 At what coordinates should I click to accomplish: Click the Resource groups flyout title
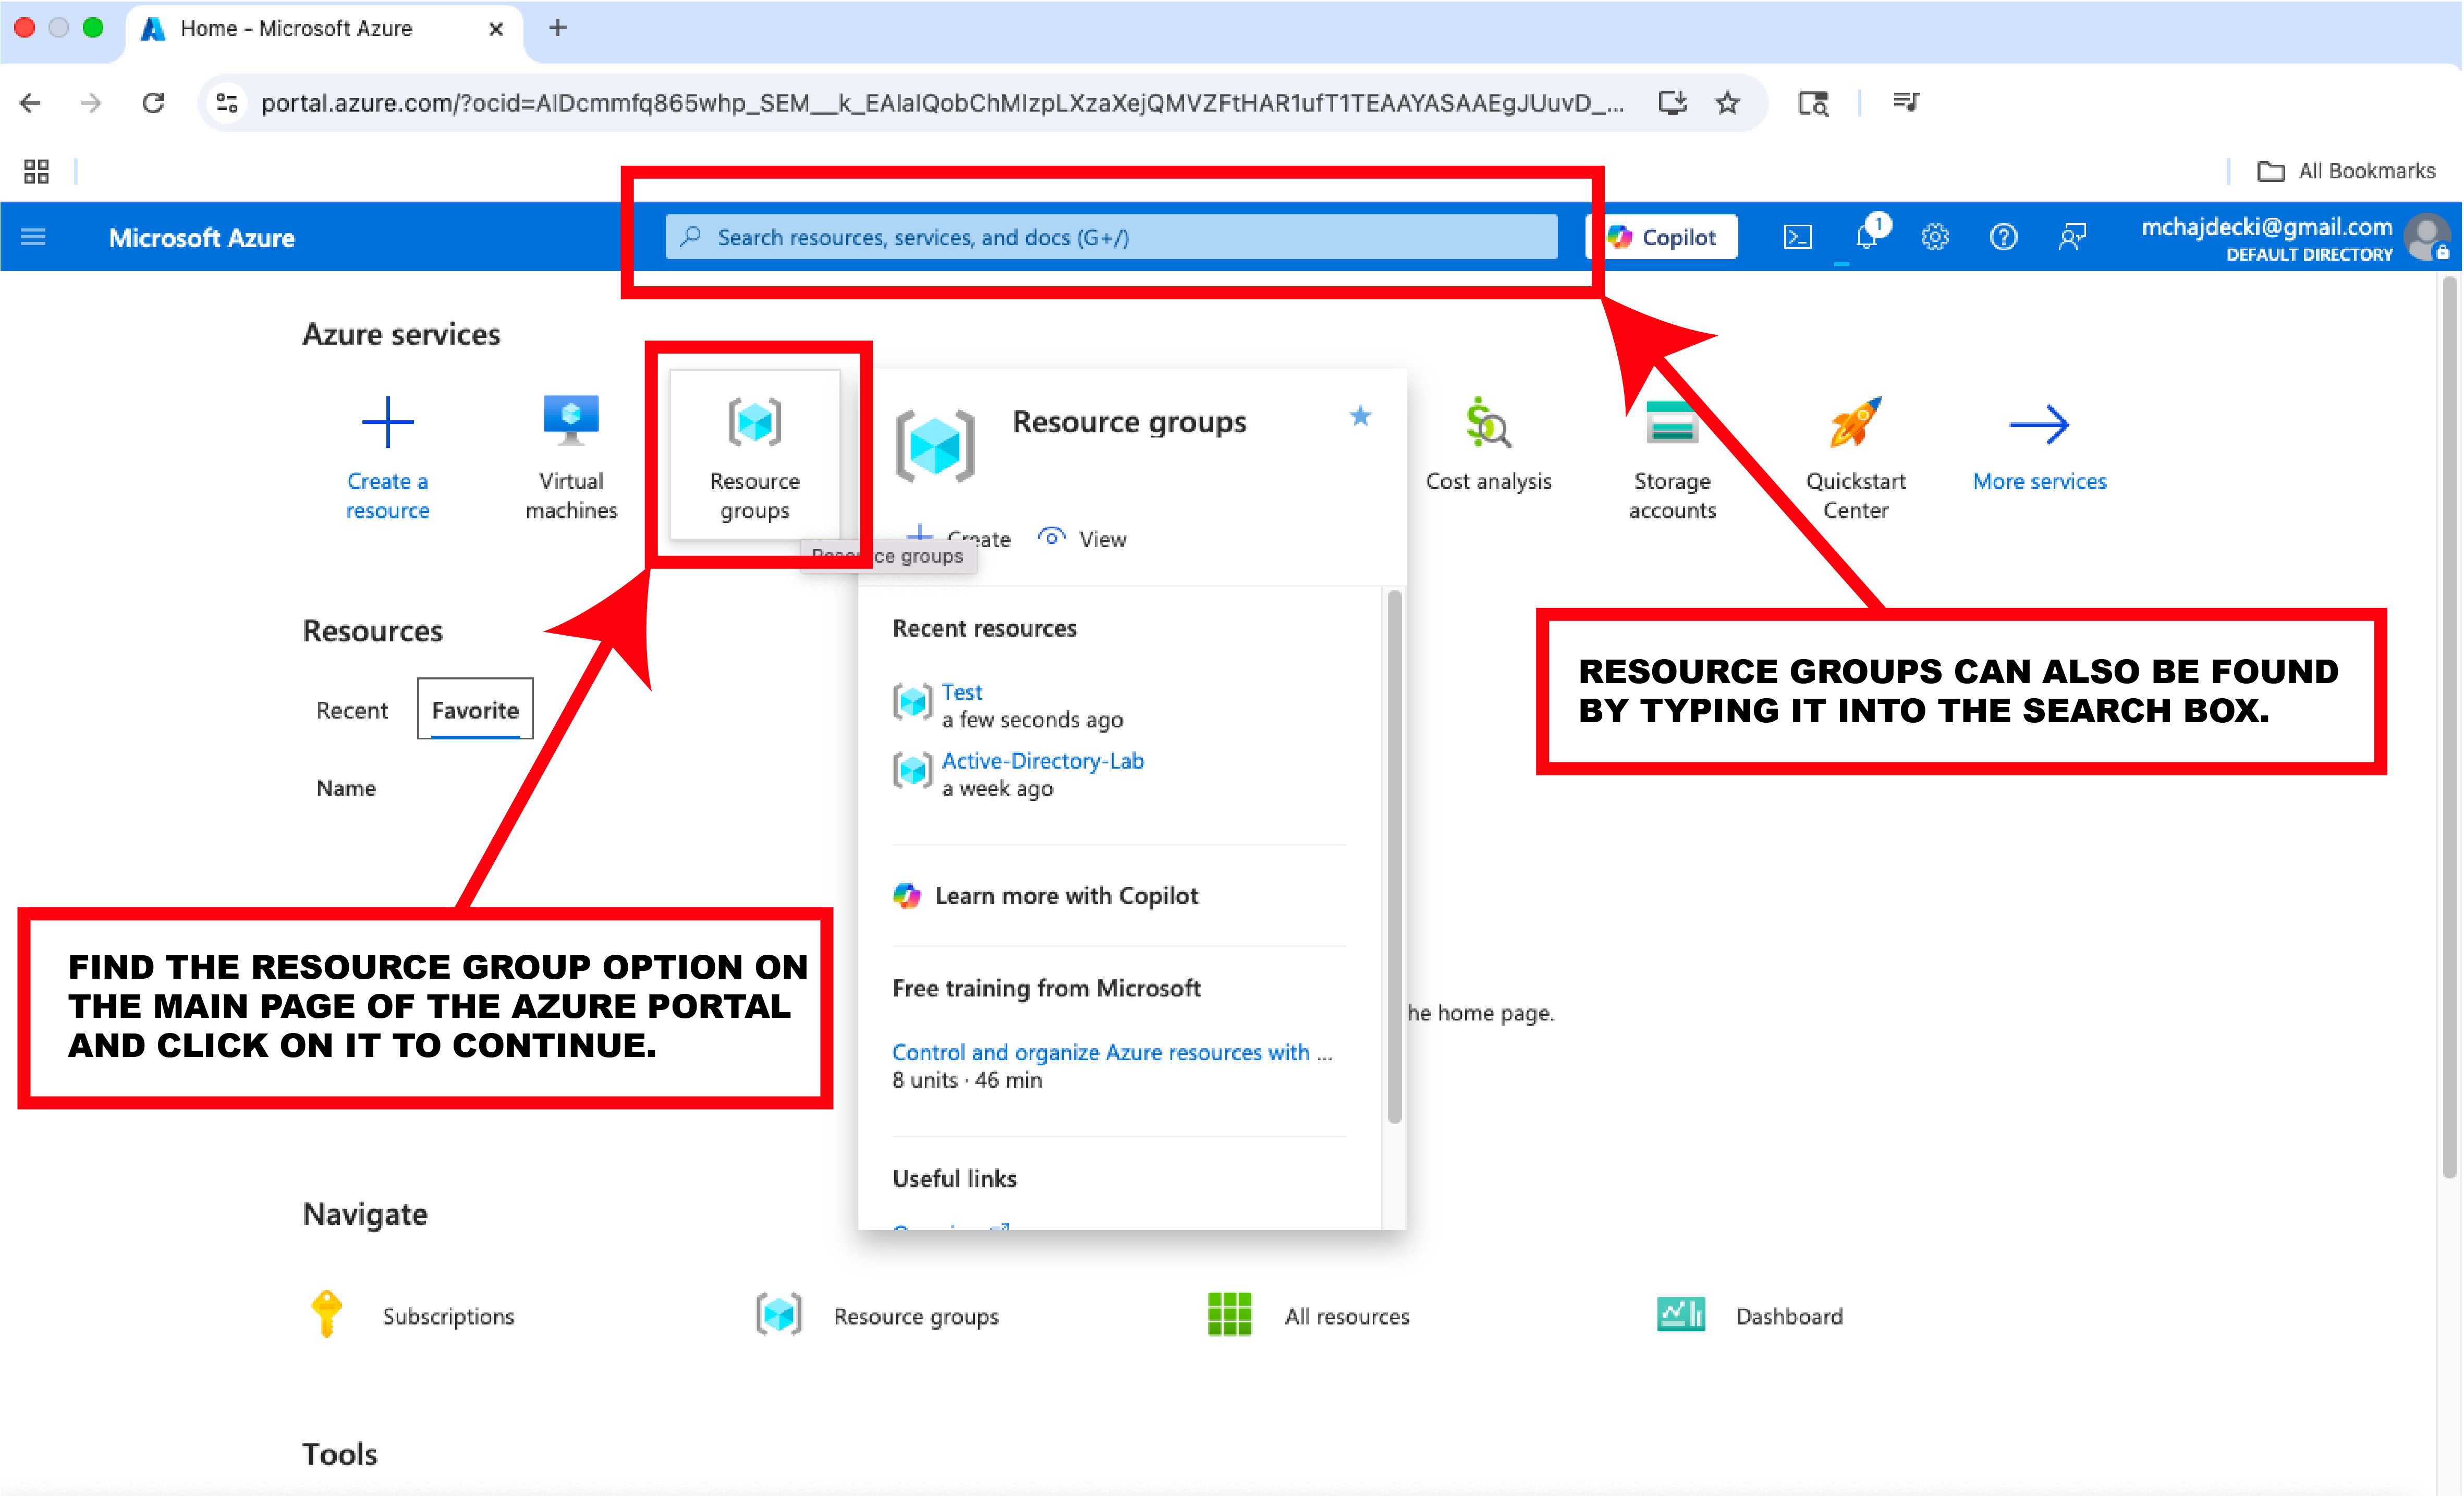[x=1129, y=422]
